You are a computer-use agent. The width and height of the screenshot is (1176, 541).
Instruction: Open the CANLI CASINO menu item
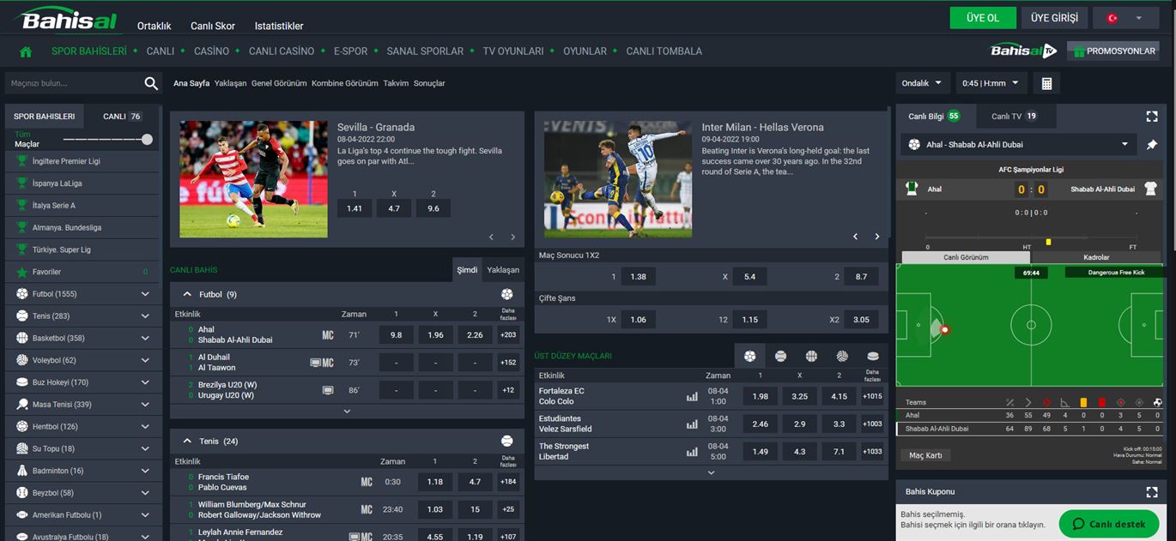pos(282,51)
